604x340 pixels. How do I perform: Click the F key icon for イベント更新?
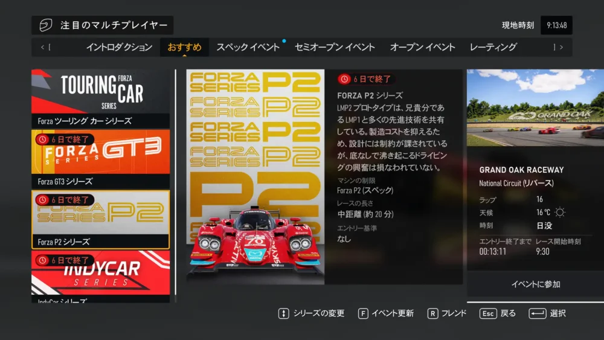click(x=363, y=313)
